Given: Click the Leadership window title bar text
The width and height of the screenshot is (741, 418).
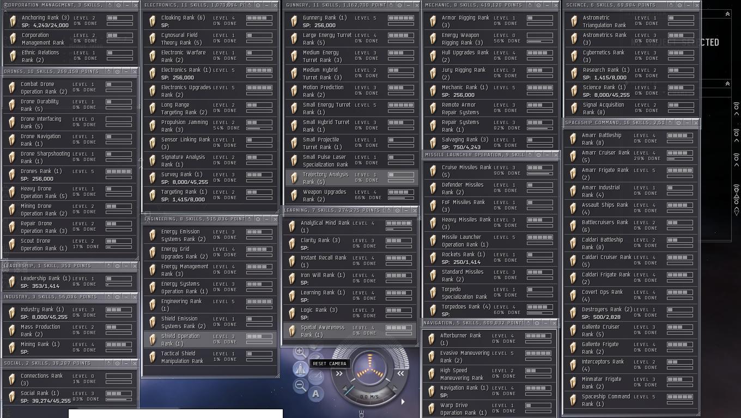Looking at the screenshot, I should pyautogui.click(x=47, y=266).
